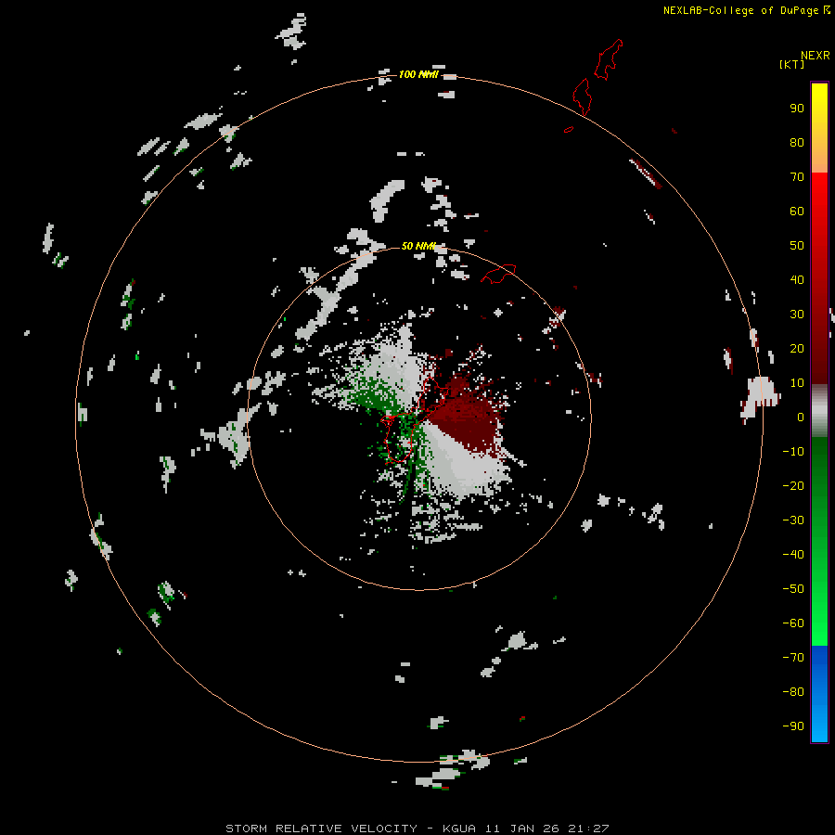Pick the -40 scale label
Screen dimensions: 835x835
793,555
